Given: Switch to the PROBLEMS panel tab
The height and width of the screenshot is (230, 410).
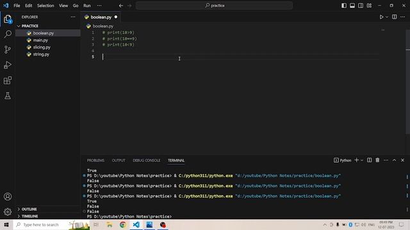Looking at the screenshot, I should point(95,160).
